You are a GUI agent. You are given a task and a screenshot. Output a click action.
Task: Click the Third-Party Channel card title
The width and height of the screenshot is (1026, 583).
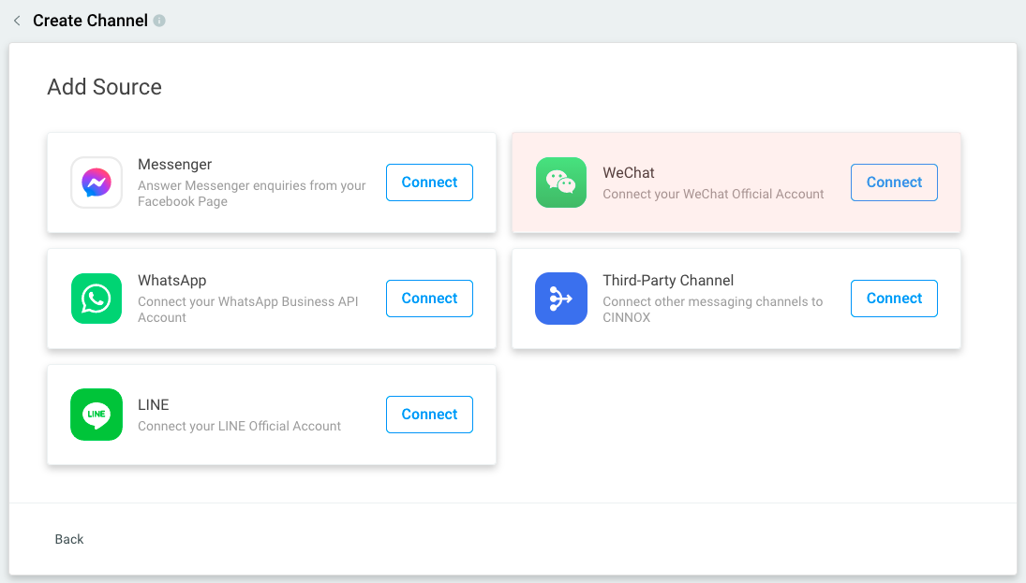tap(668, 281)
